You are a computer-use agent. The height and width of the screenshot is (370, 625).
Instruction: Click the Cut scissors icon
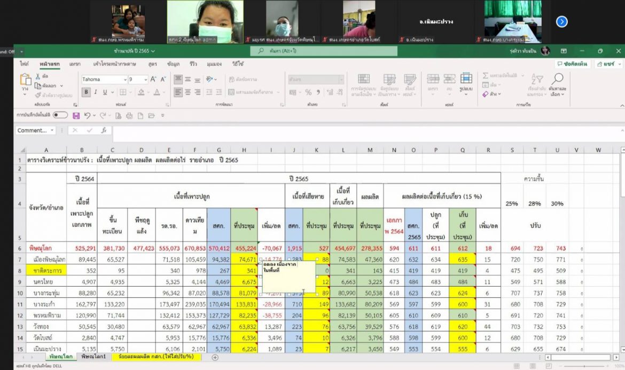[x=37, y=76]
